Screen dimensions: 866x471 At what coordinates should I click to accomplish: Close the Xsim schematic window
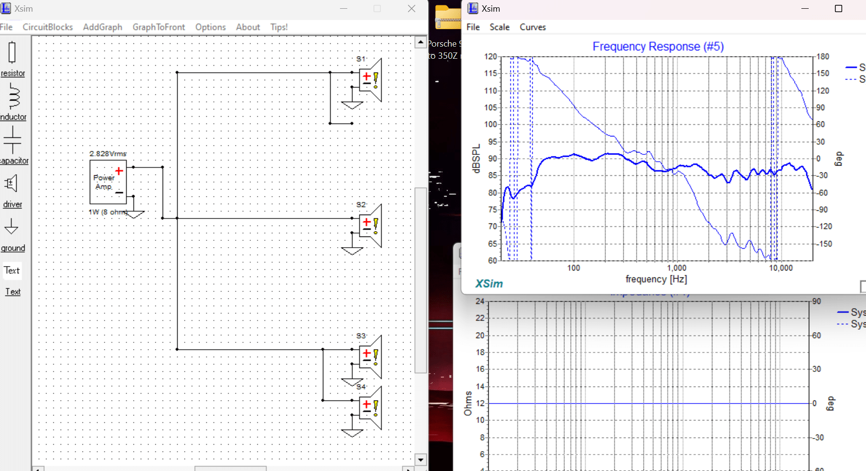coord(411,9)
